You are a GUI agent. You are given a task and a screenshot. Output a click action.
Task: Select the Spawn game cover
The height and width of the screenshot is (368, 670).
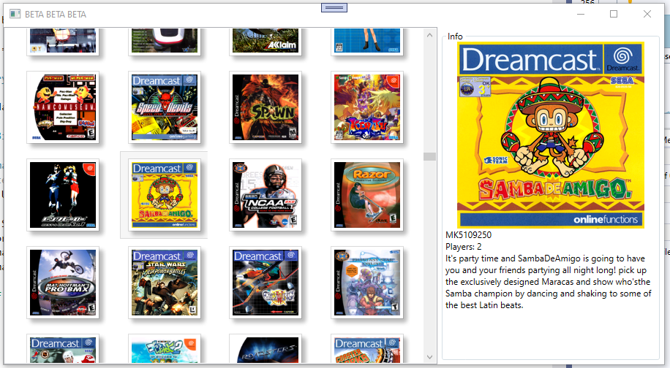click(x=266, y=107)
